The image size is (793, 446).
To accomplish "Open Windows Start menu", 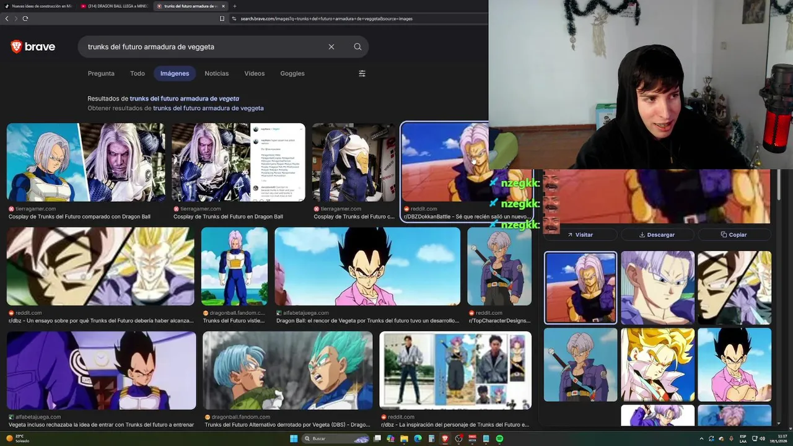I will 294,439.
